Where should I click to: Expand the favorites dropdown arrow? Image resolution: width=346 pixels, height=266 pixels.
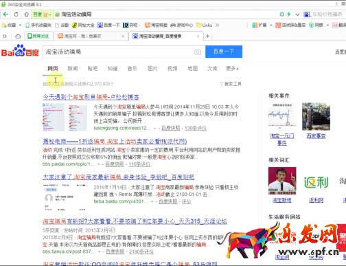coord(20,25)
